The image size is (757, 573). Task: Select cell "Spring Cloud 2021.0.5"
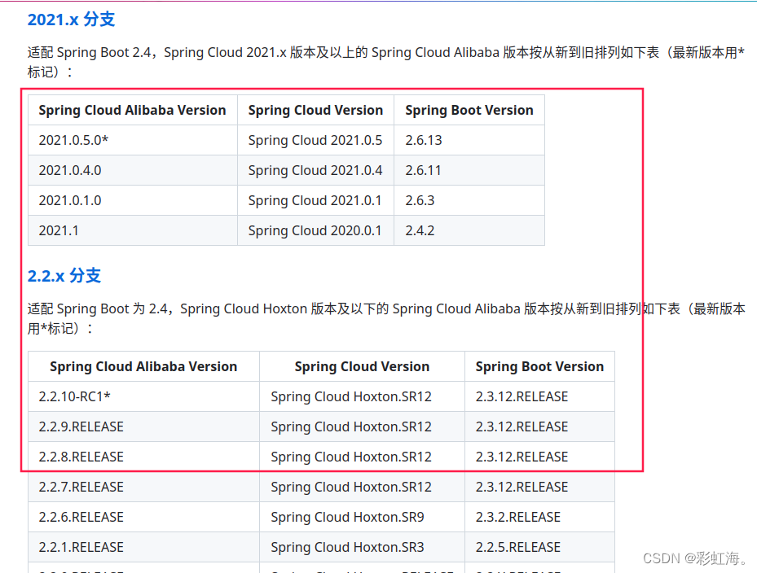(315, 140)
